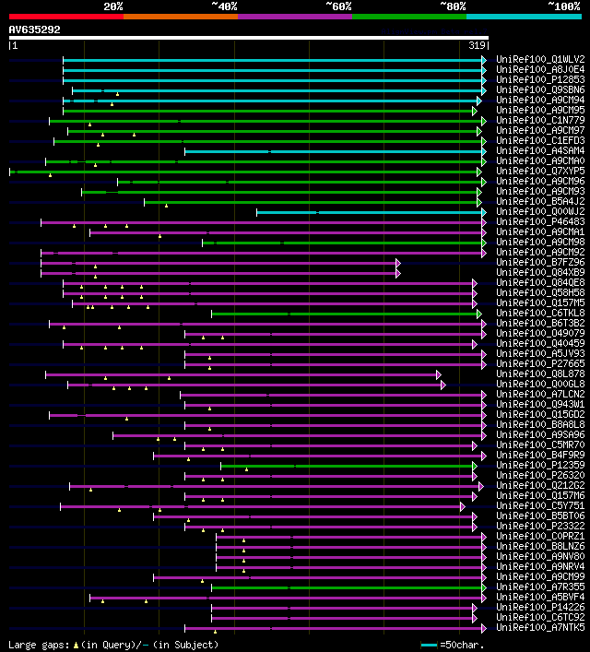
Task: Select the UniRef100_C1EFD3 label
Action: coord(540,140)
